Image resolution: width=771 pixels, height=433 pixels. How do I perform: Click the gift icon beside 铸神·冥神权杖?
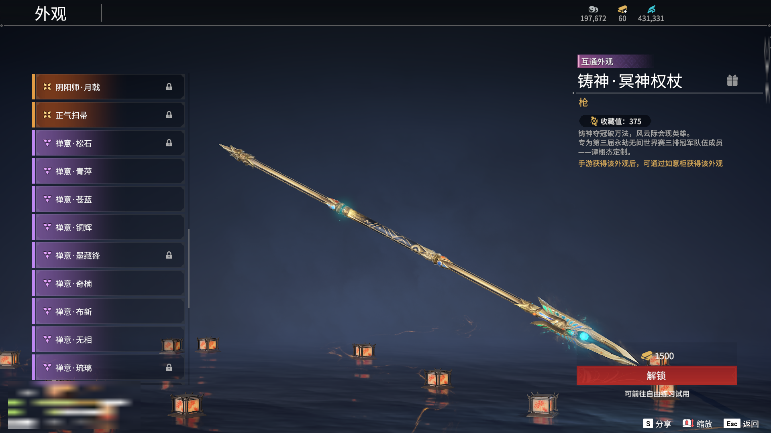(x=732, y=81)
